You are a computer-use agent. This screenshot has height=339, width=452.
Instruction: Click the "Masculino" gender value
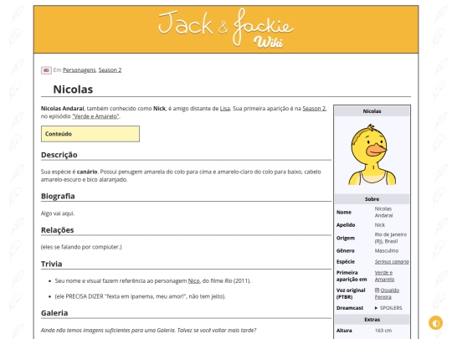[x=387, y=250]
